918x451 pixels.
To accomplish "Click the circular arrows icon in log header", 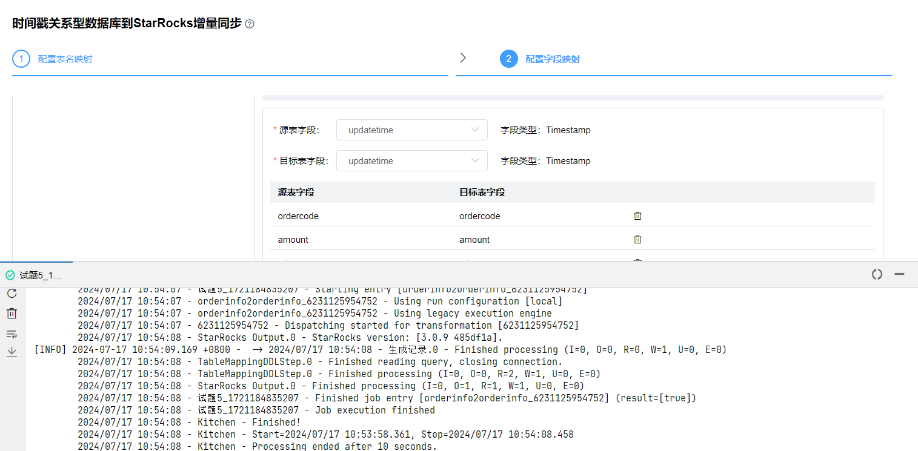I will (877, 274).
